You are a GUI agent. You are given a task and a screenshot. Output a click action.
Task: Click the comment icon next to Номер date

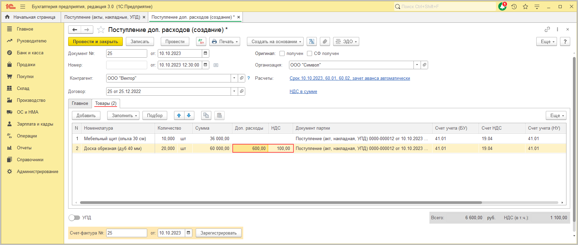coord(216,65)
